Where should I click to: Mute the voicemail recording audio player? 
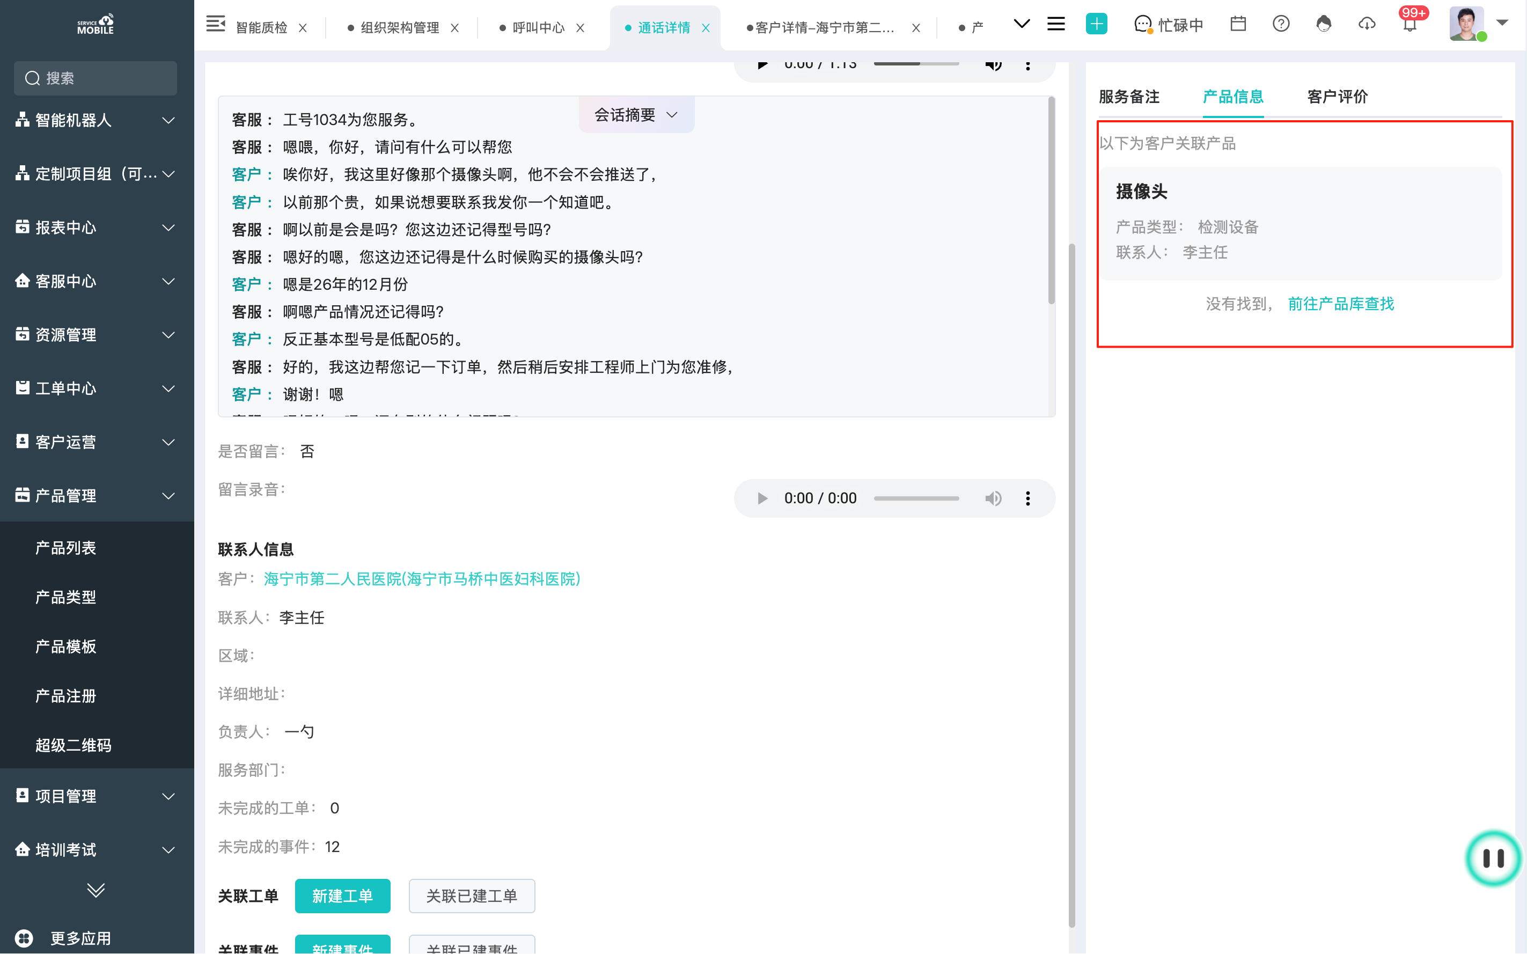(x=993, y=498)
